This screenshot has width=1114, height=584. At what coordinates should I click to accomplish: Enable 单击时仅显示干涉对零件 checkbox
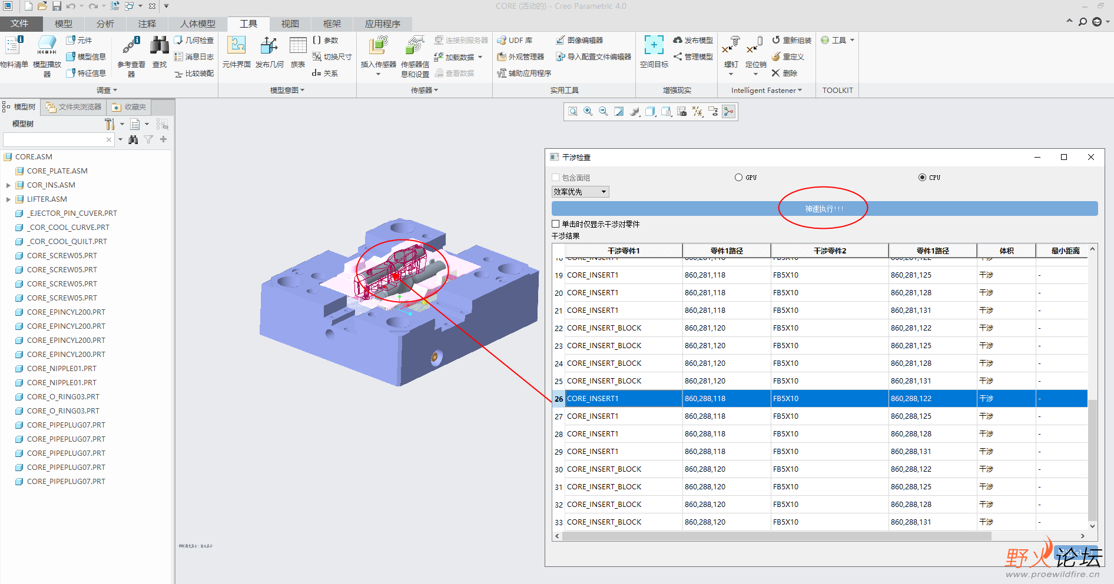click(x=555, y=224)
